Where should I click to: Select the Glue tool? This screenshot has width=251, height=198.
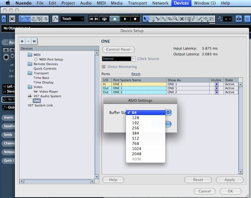point(164,19)
